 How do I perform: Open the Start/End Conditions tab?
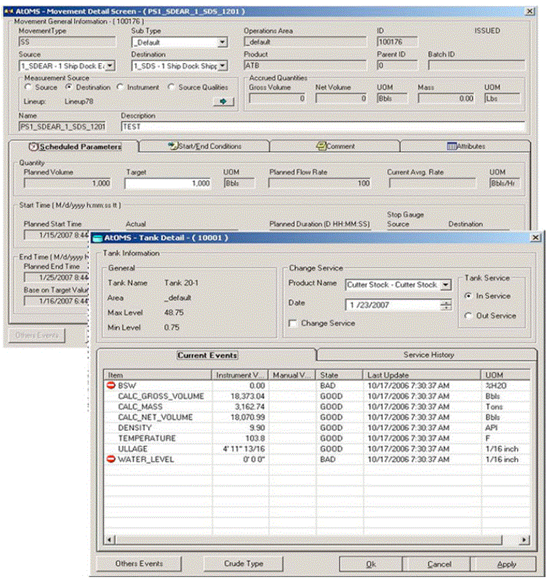[x=204, y=146]
